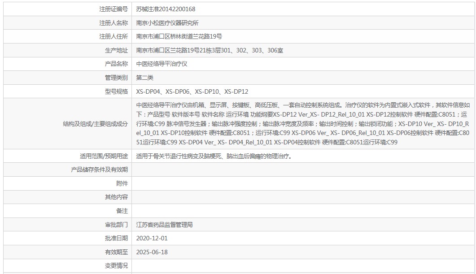Select the 注册证编号 label cell
Screen dimensions: 476x274
(x=67, y=9)
